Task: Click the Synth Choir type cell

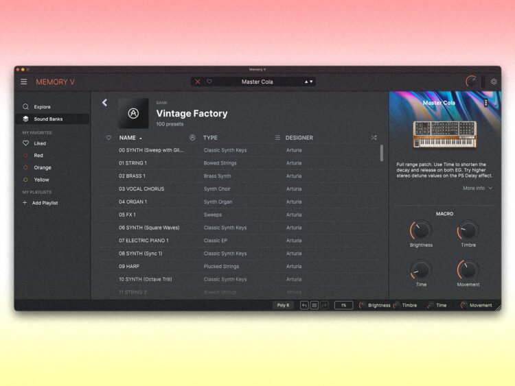Action: pyautogui.click(x=217, y=189)
